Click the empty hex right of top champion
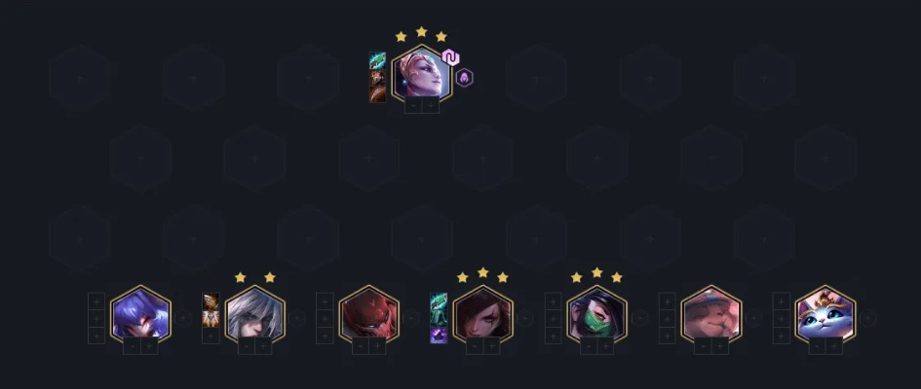Screen dimensions: 921x389 coord(536,78)
